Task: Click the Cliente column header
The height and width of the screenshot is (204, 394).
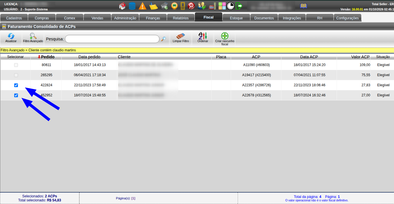Action: tap(124, 57)
